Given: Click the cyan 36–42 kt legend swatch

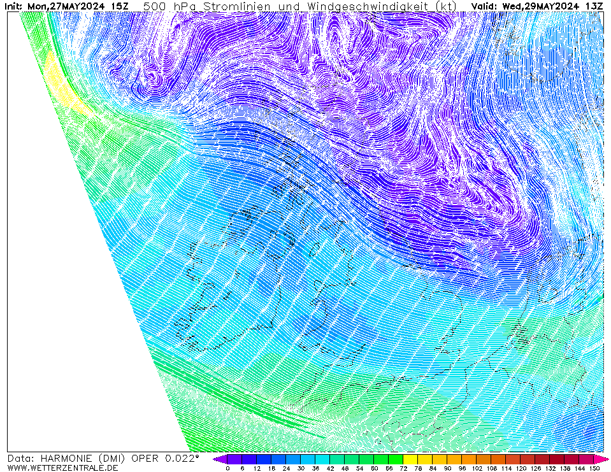Looking at the screenshot, I should point(322,459).
